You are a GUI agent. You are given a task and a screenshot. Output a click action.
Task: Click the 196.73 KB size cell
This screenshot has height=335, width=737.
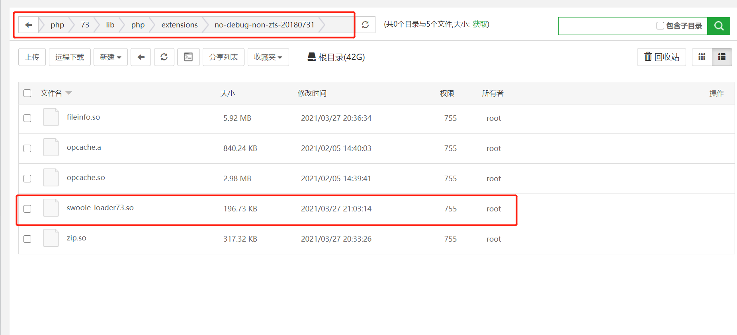pyautogui.click(x=240, y=209)
